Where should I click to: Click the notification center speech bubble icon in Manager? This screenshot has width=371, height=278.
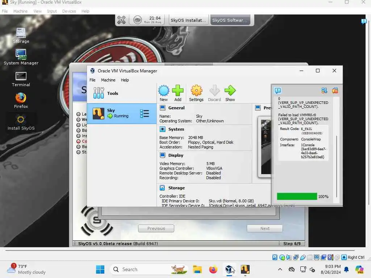click(278, 90)
